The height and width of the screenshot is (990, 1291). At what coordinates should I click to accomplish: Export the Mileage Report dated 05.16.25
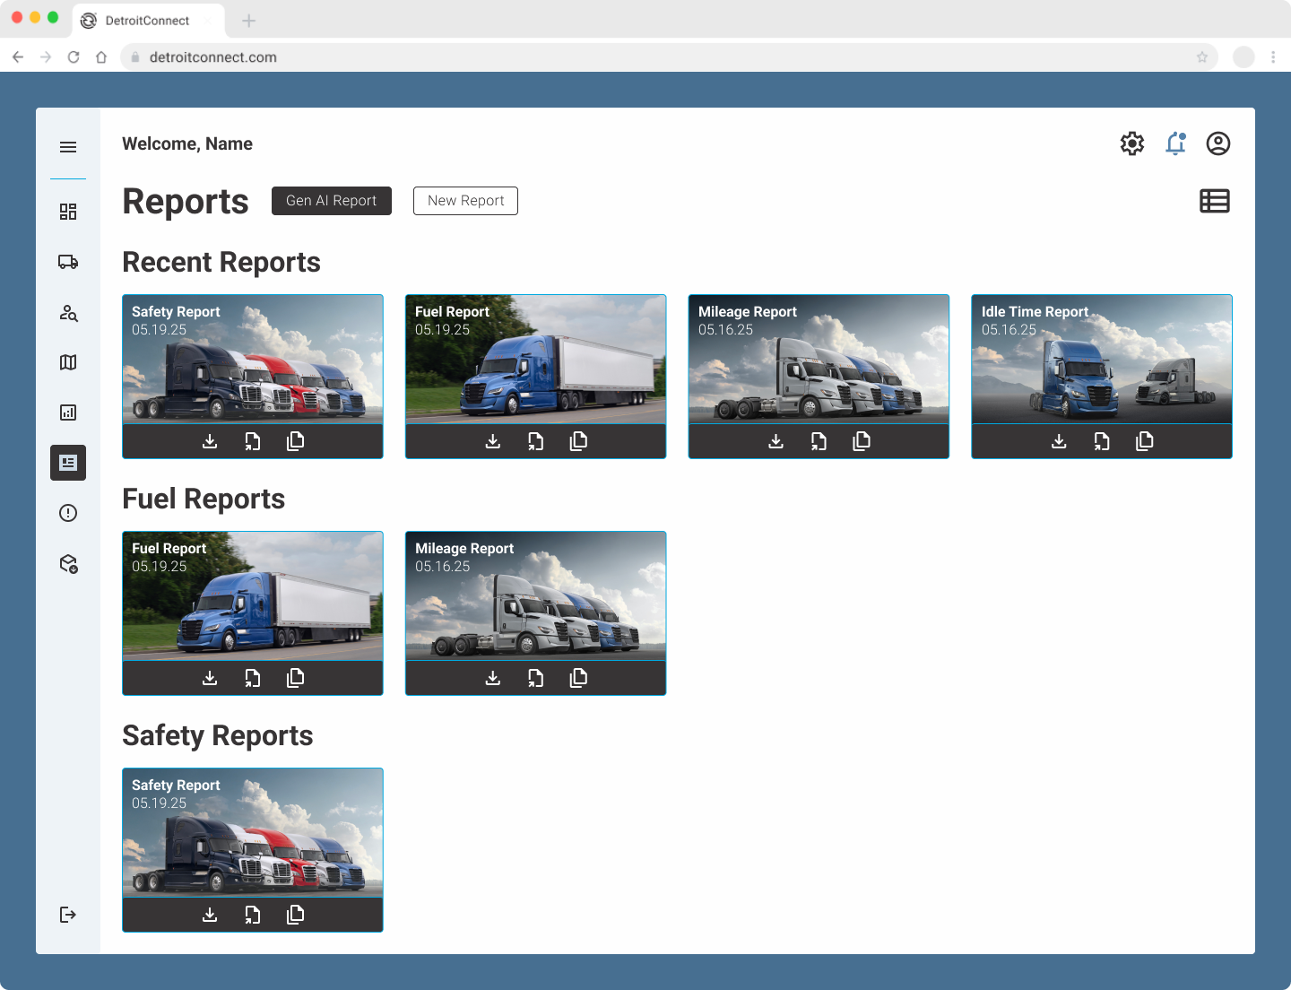click(819, 441)
